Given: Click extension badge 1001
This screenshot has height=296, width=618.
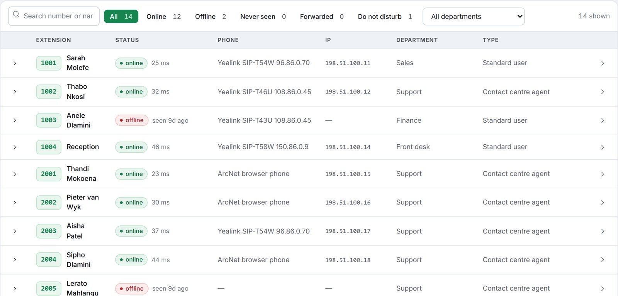Looking at the screenshot, I should 49,63.
